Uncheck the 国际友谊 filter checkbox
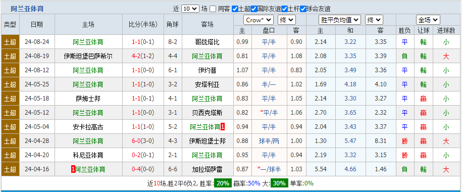This screenshot has height=192, width=462. [253, 9]
